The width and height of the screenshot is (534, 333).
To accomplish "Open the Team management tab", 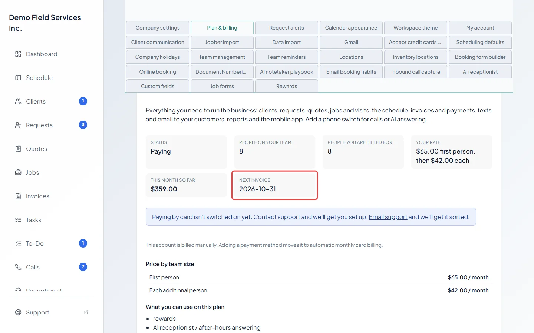I will click(x=222, y=57).
